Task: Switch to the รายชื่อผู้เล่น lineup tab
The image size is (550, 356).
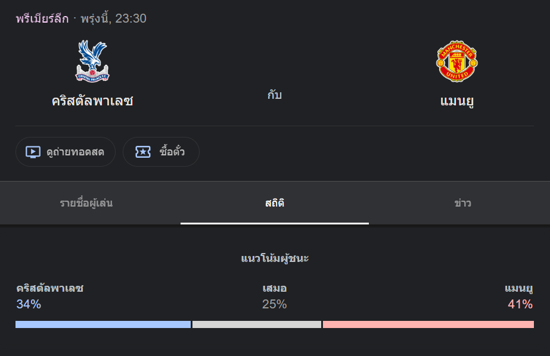Action: click(86, 203)
